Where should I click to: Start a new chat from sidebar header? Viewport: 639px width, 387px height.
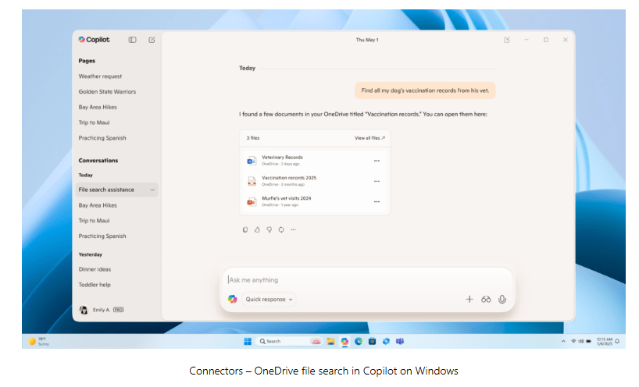point(152,40)
